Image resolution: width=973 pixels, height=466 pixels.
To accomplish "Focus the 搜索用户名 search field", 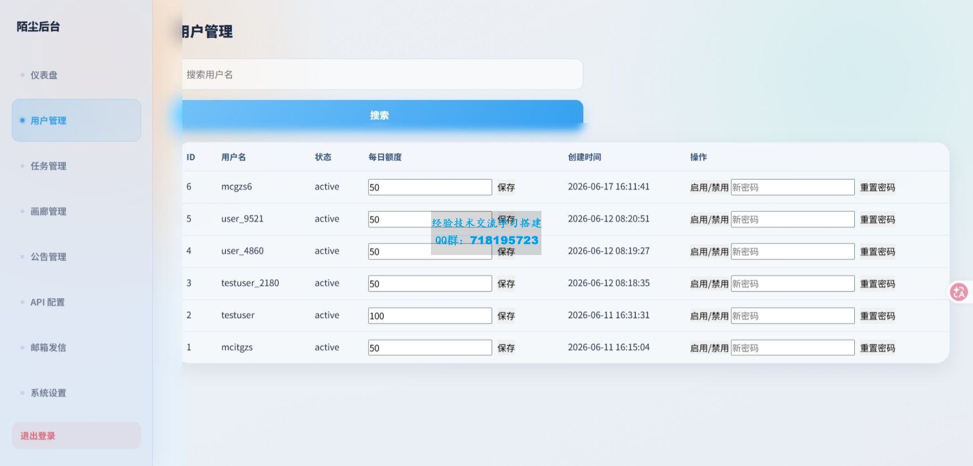I will coord(382,75).
